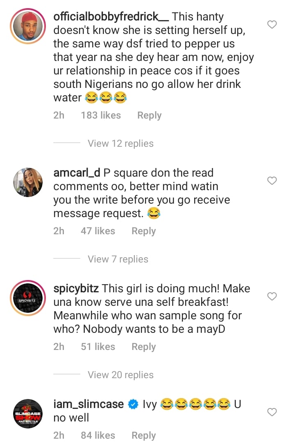This screenshot has width=295, height=444.
Task: Reply to iam_slimcase's comment
Action: coord(143,435)
